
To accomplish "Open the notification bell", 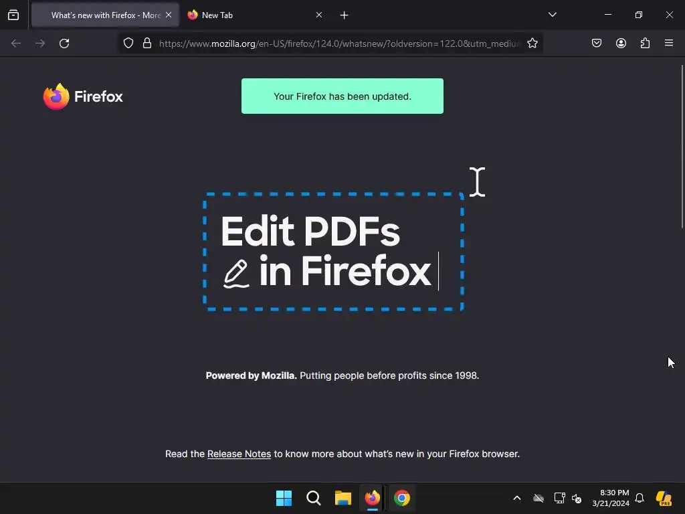I will pyautogui.click(x=640, y=498).
